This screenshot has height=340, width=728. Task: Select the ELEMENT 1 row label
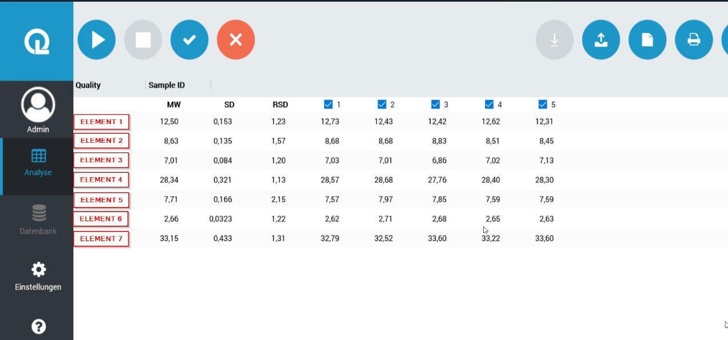point(101,122)
